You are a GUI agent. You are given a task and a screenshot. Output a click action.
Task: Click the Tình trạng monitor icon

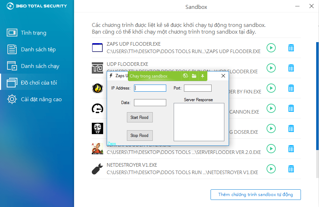(x=12, y=33)
